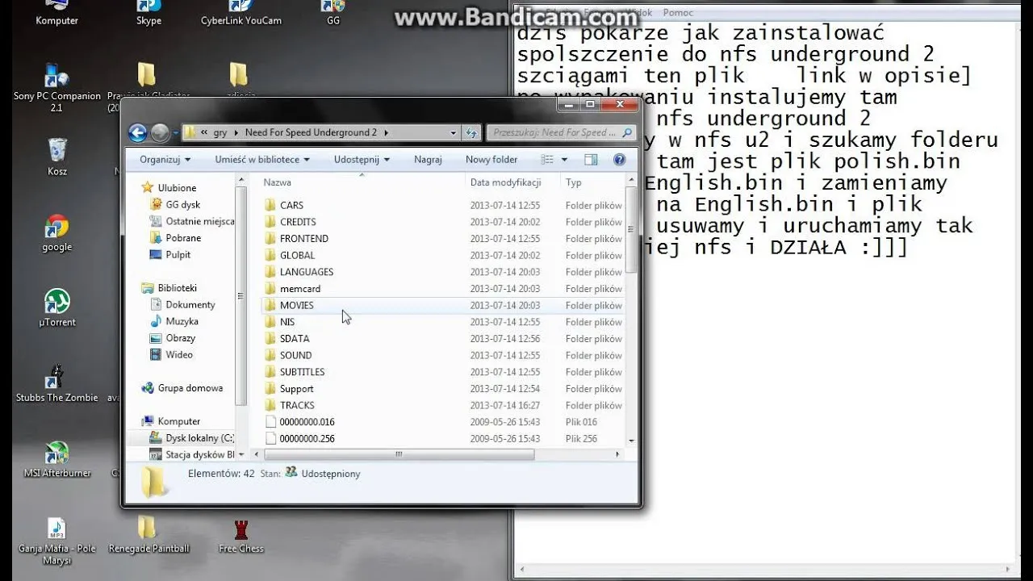The width and height of the screenshot is (1033, 581).
Task: Select Obrazy library
Action: click(x=180, y=338)
